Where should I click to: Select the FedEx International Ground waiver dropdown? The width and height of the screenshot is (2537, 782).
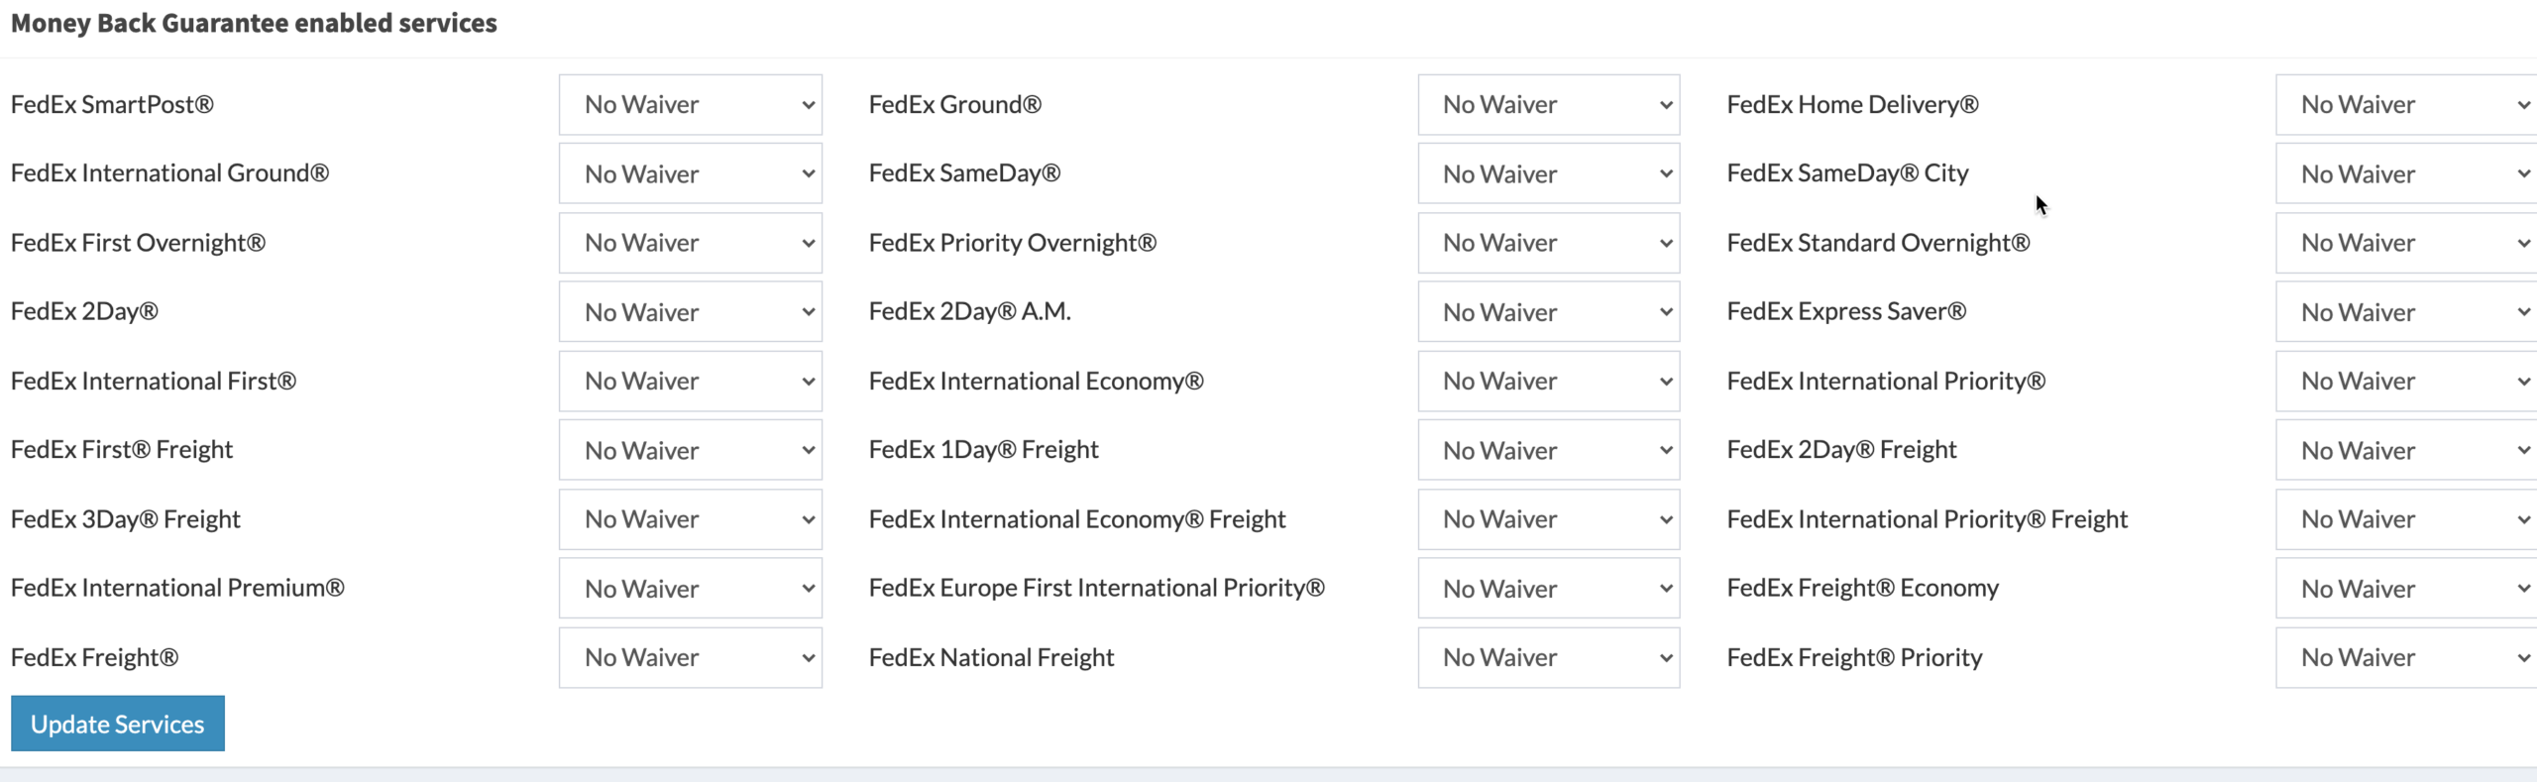pyautogui.click(x=691, y=173)
